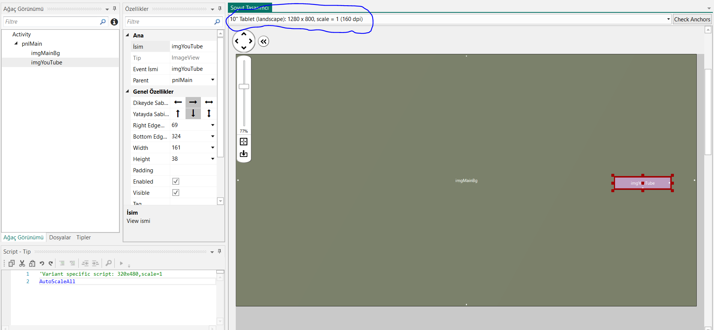Viewport: 714px width, 330px height.
Task: Open the Height value dropdown
Action: pyautogui.click(x=213, y=159)
